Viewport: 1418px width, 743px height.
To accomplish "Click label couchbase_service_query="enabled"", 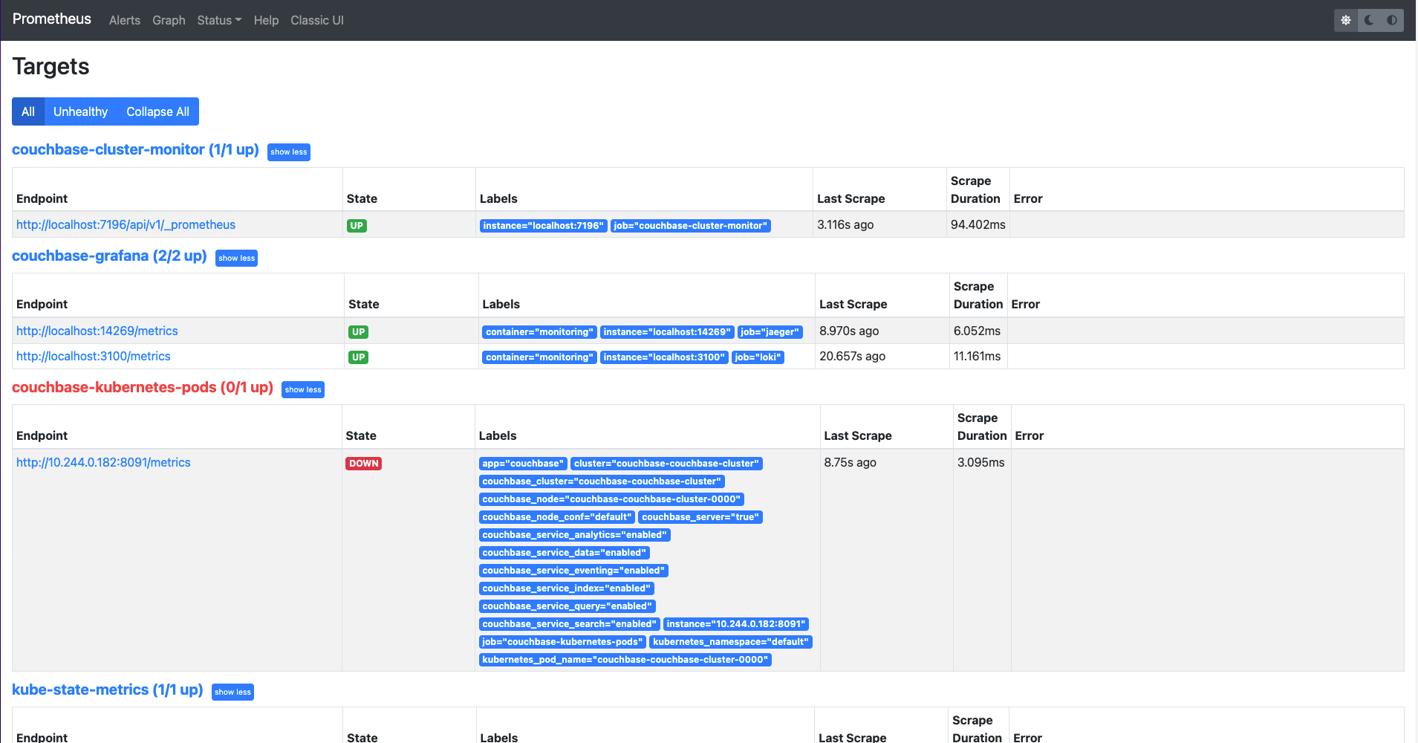I will coord(567,606).
